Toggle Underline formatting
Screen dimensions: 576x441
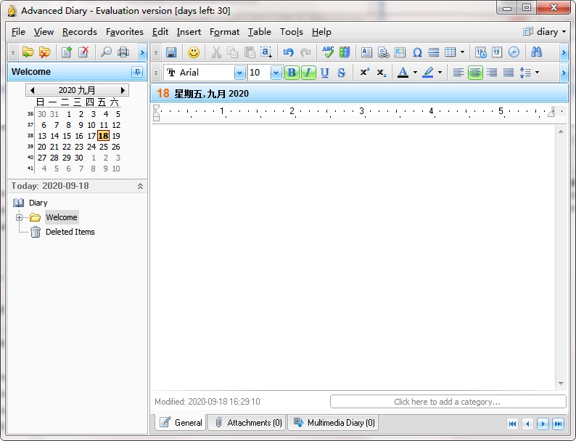[x=325, y=73]
